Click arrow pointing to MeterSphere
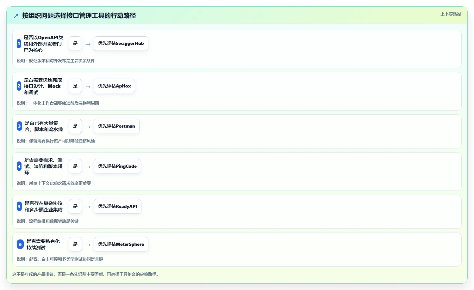Screen dimensions: 474x290 click(88, 245)
